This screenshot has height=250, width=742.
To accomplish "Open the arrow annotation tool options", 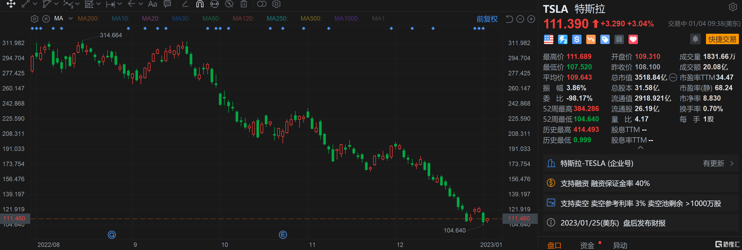I will 141,4.
